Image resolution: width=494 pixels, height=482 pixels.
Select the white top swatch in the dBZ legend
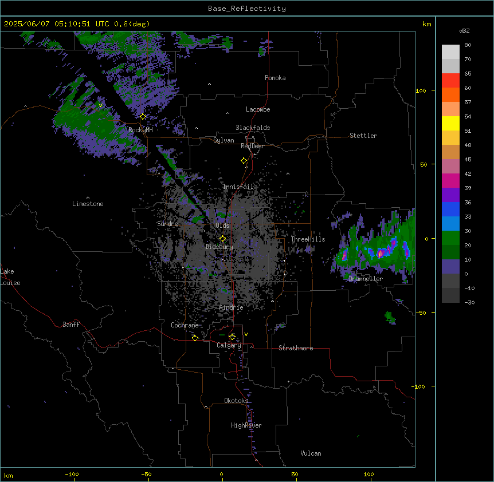pos(450,52)
